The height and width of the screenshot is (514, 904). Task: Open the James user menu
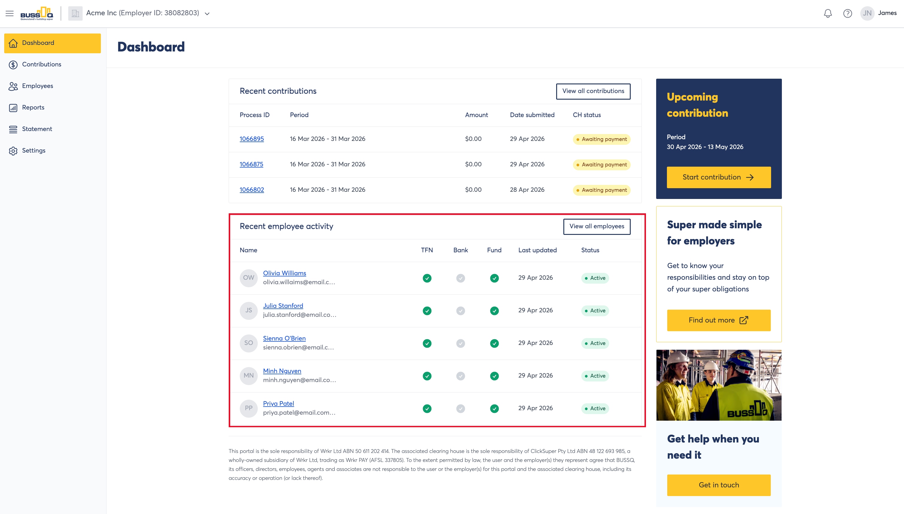pos(887,13)
